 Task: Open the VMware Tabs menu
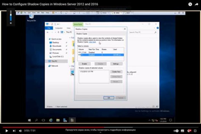(x=42, y=13)
